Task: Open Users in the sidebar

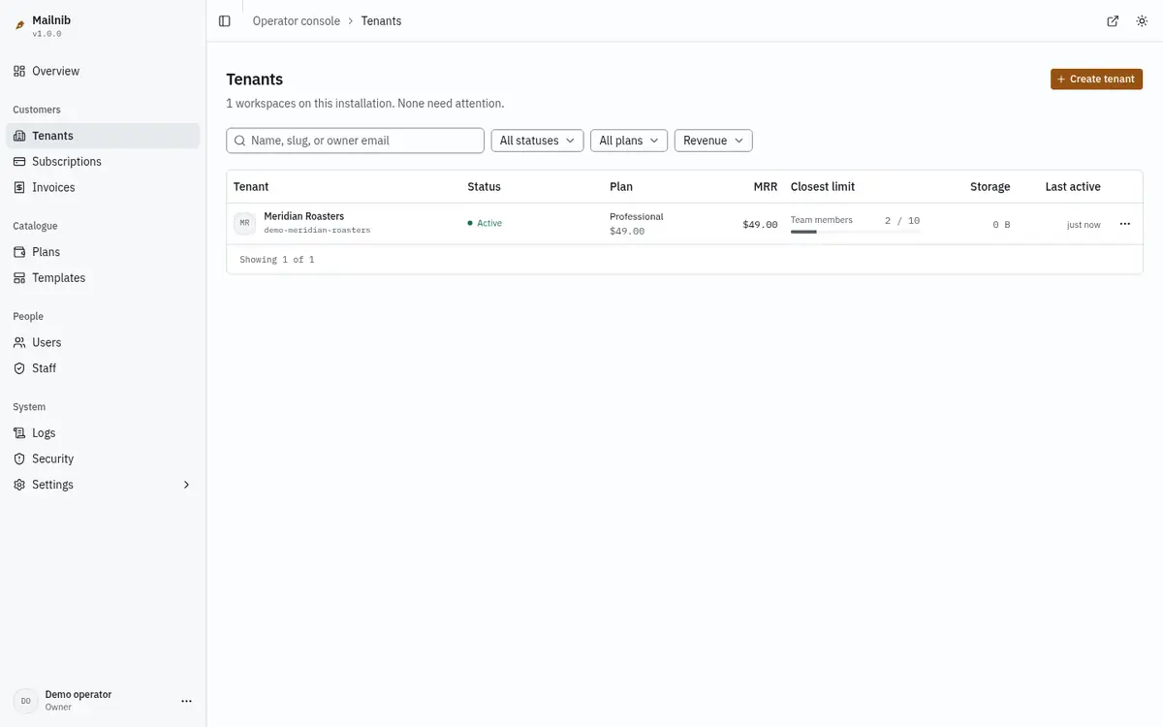Action: (x=103, y=342)
